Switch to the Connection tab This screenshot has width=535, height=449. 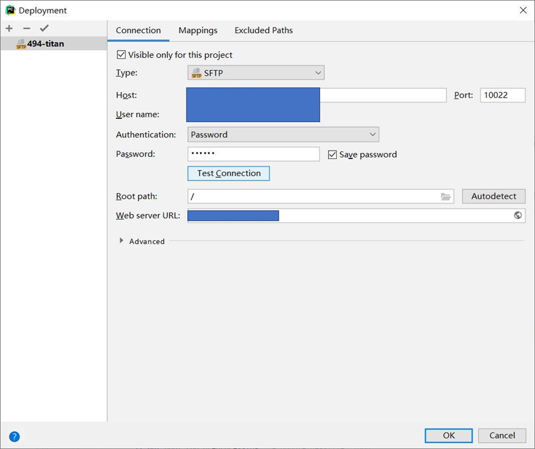pyautogui.click(x=138, y=31)
